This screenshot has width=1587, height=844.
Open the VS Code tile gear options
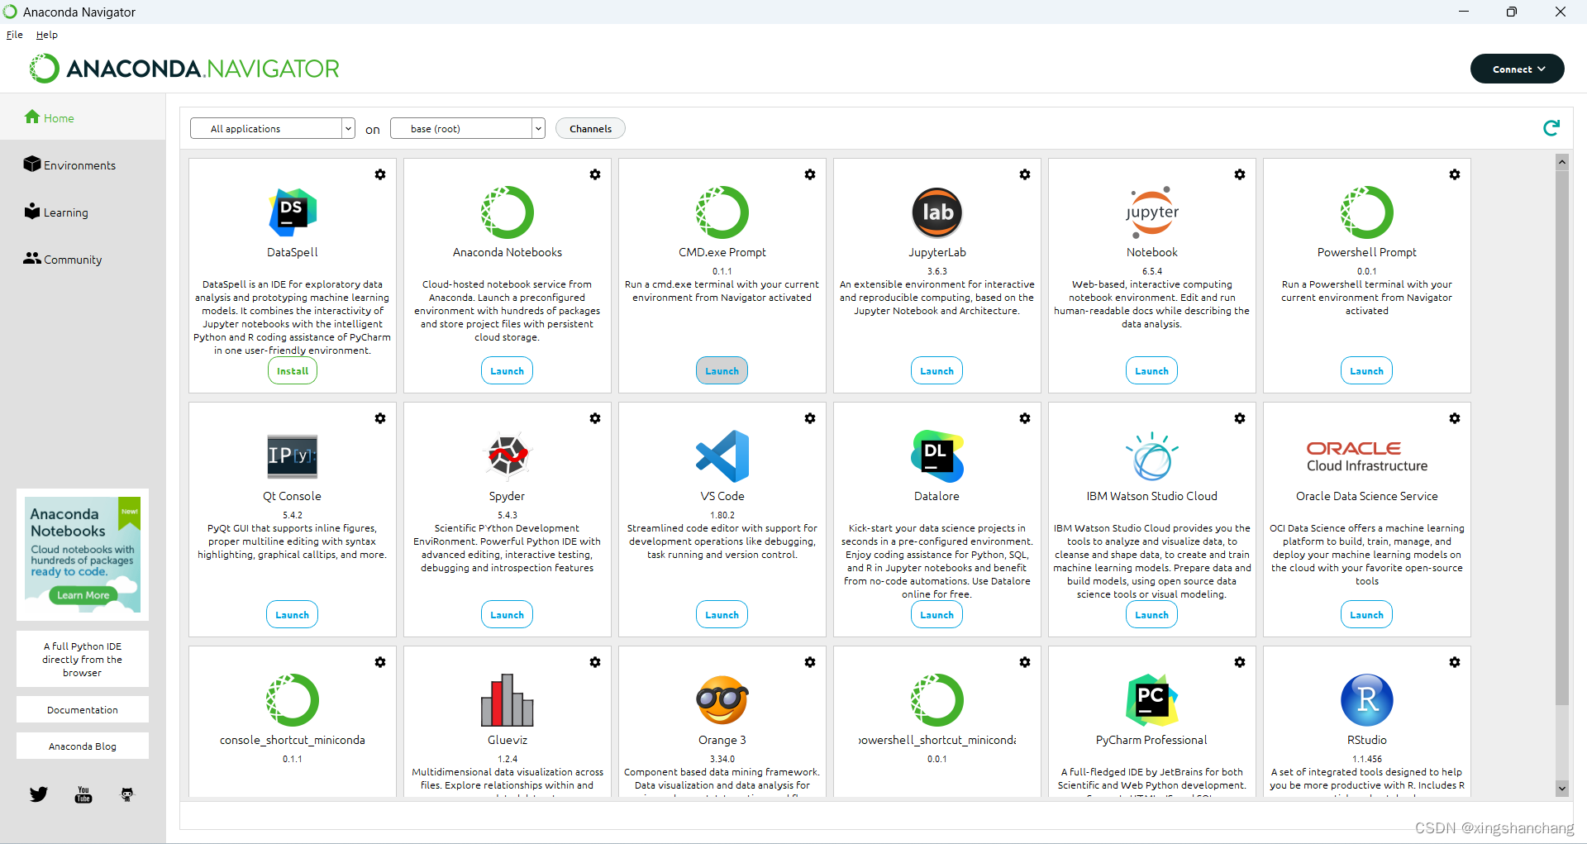810,418
